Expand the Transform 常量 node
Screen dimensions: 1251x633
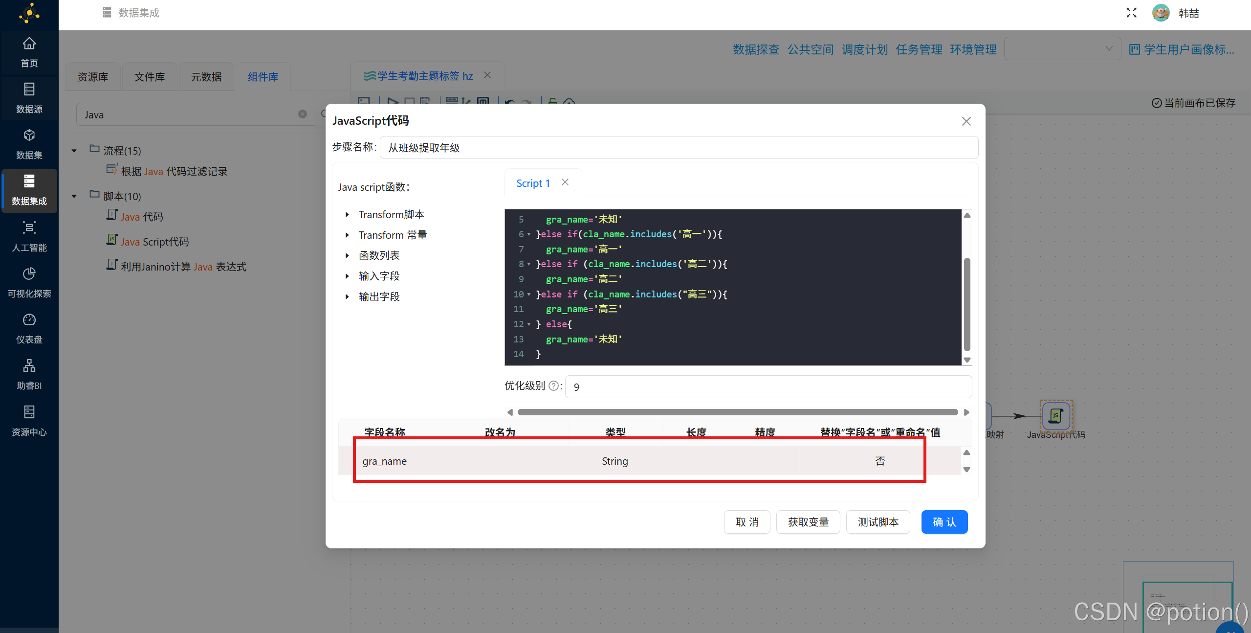[x=347, y=235]
